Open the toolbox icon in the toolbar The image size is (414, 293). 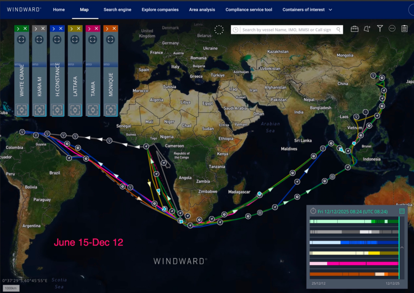tap(355, 29)
